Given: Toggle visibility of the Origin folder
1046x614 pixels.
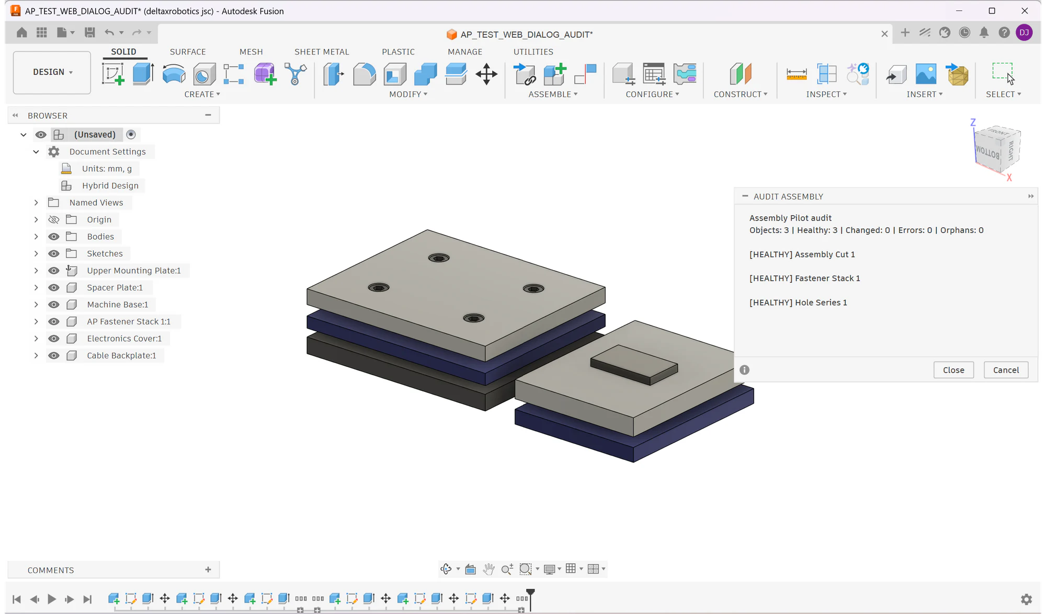Looking at the screenshot, I should pos(53,219).
